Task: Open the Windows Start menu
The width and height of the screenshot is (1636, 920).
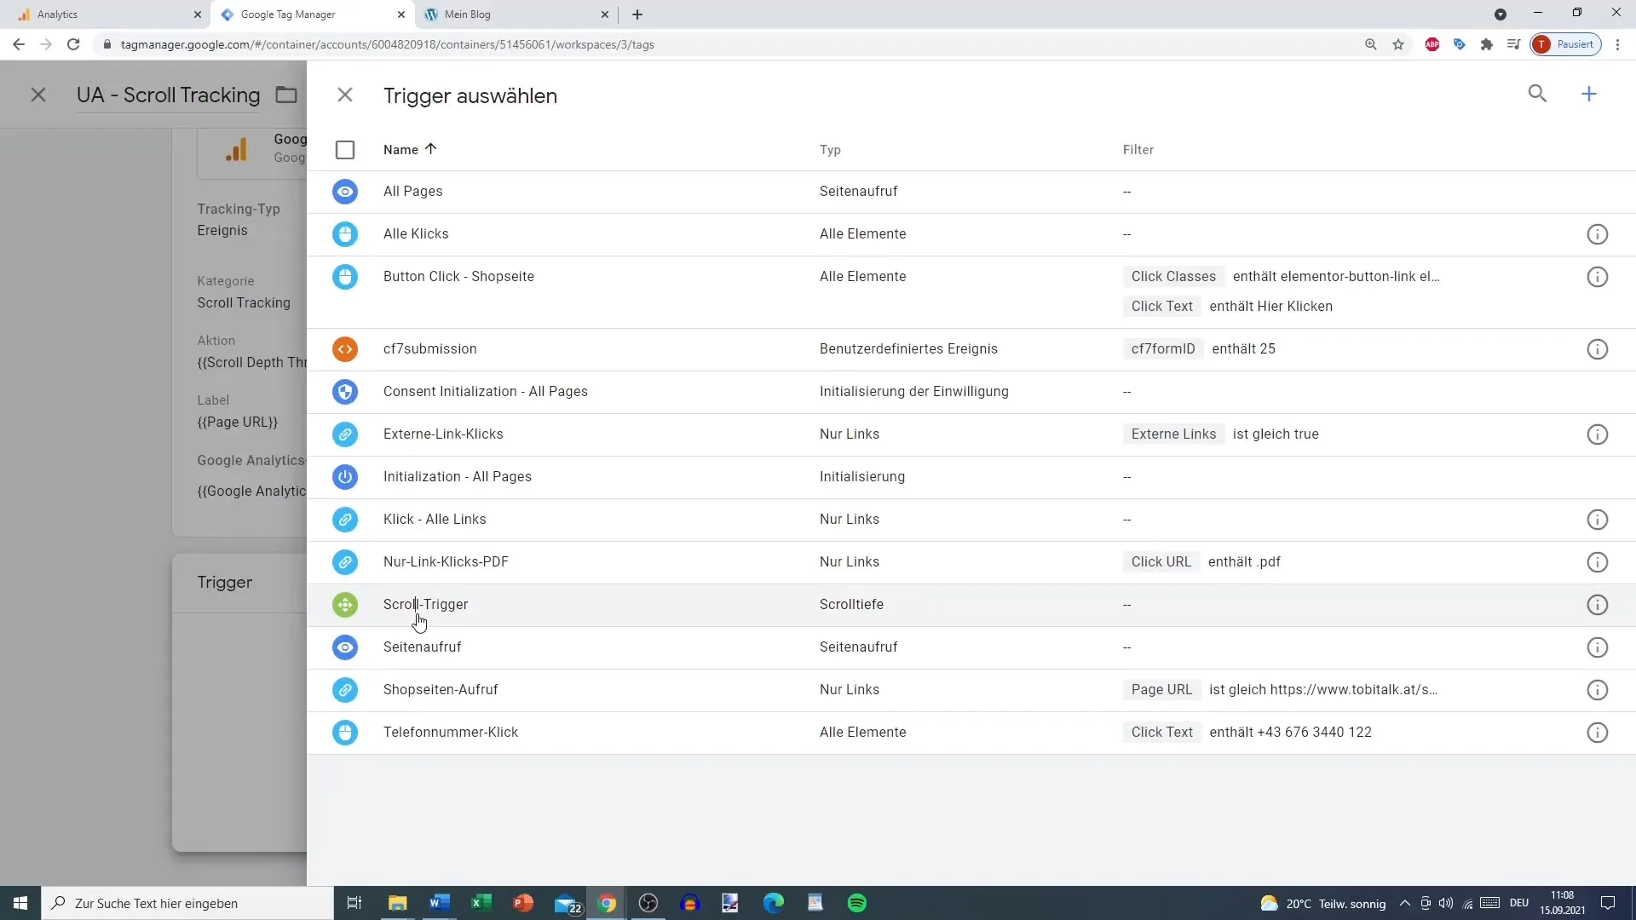Action: coord(20,903)
